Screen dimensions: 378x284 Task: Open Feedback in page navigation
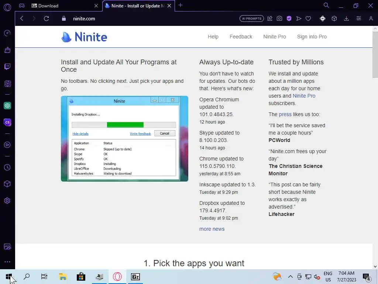(241, 37)
